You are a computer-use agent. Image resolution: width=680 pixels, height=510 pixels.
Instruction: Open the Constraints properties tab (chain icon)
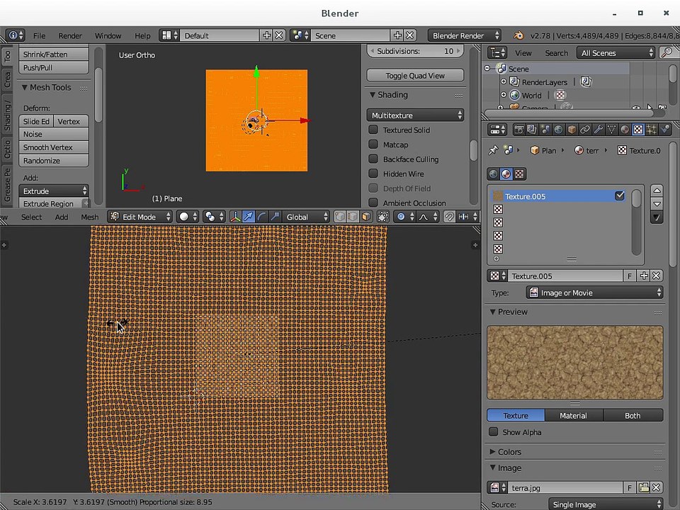(585, 129)
